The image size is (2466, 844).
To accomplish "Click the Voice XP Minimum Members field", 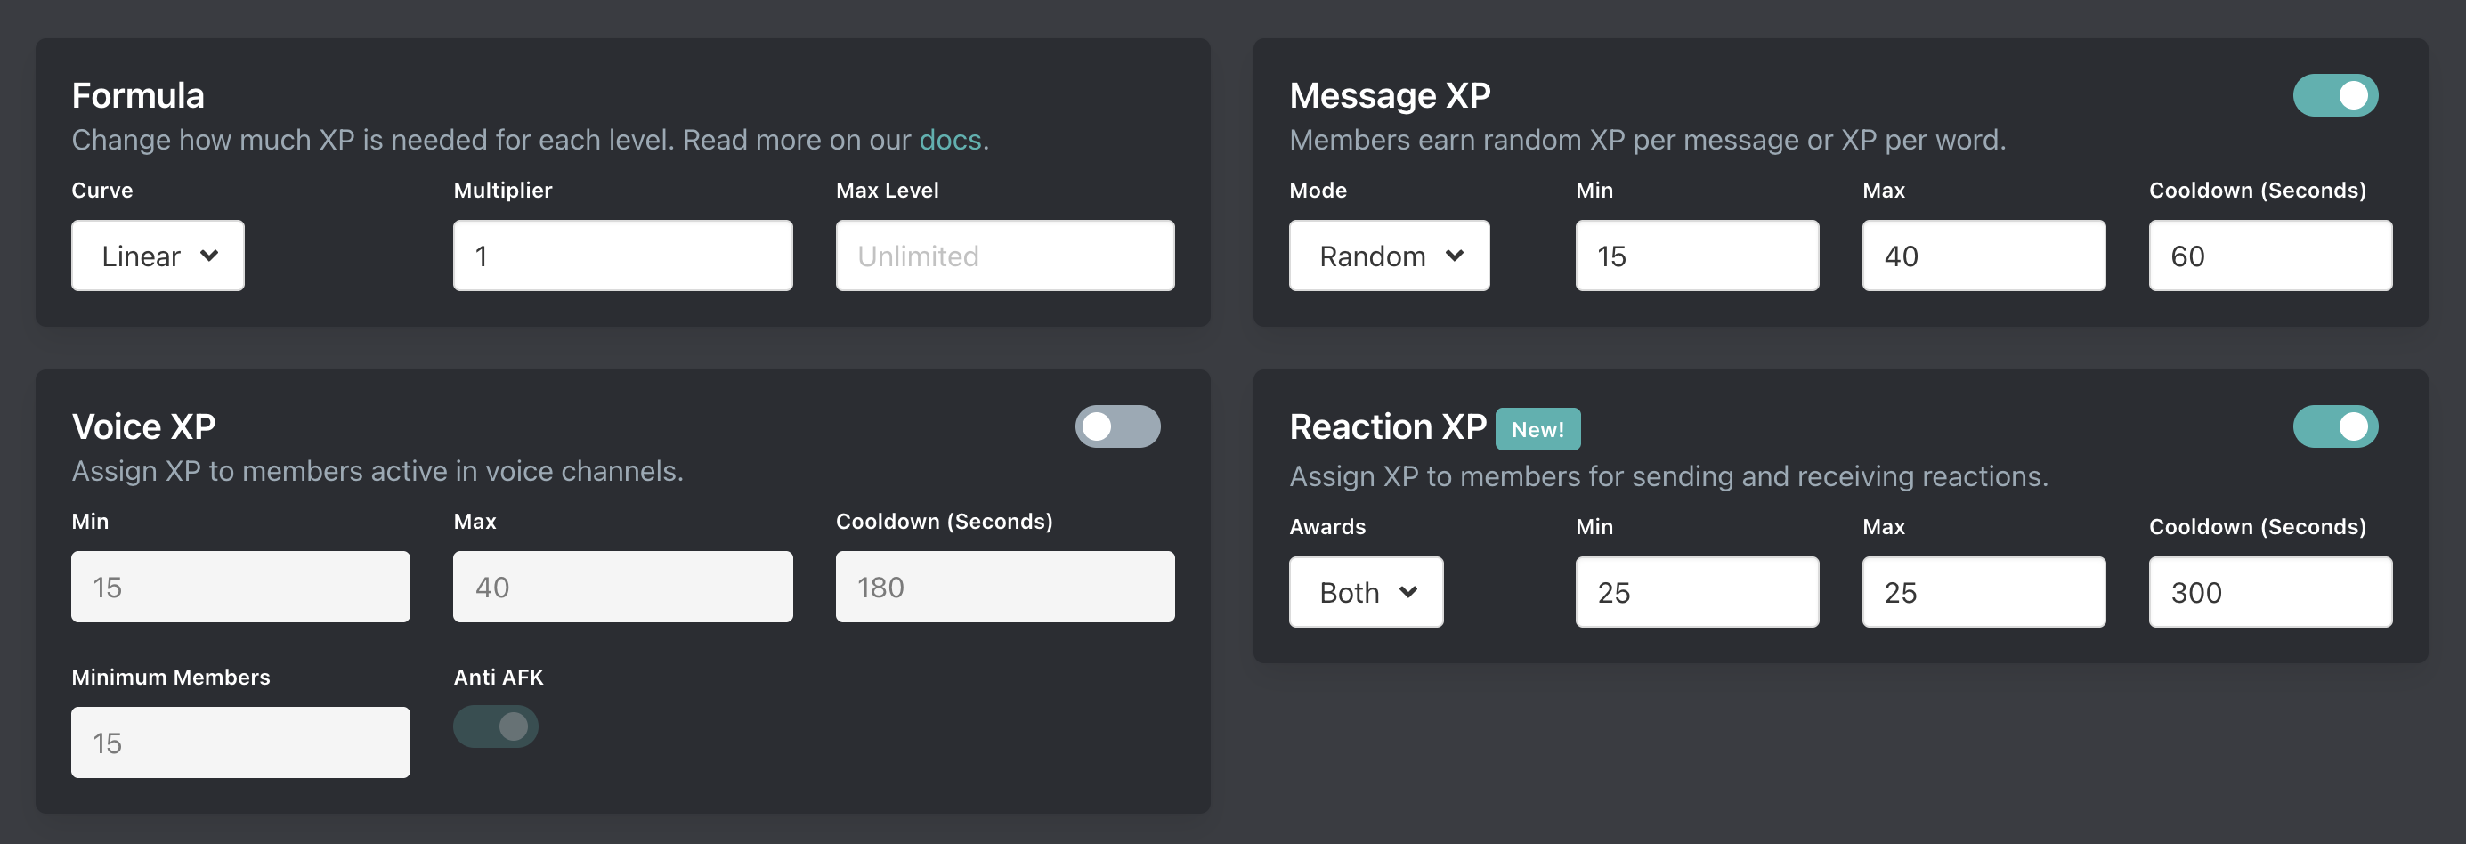I will (240, 742).
